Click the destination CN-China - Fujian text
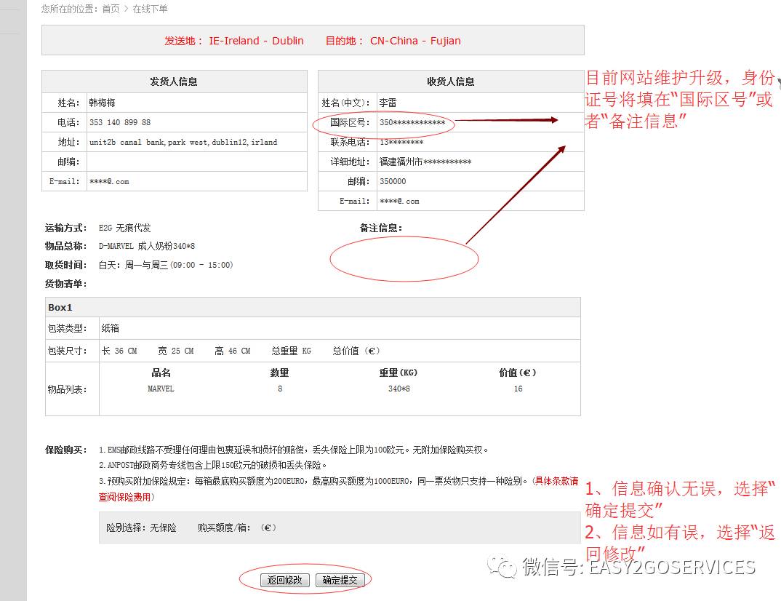 [415, 41]
